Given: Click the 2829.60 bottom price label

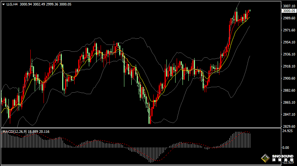Looking at the screenshot, I should (289, 126).
